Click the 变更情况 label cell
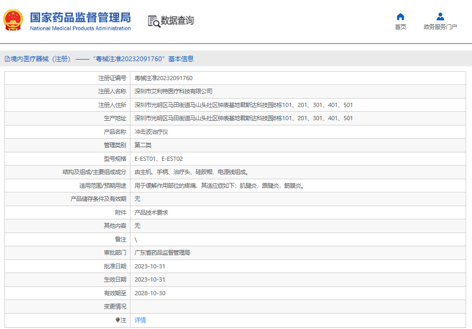The width and height of the screenshot is (472, 329). [x=67, y=306]
